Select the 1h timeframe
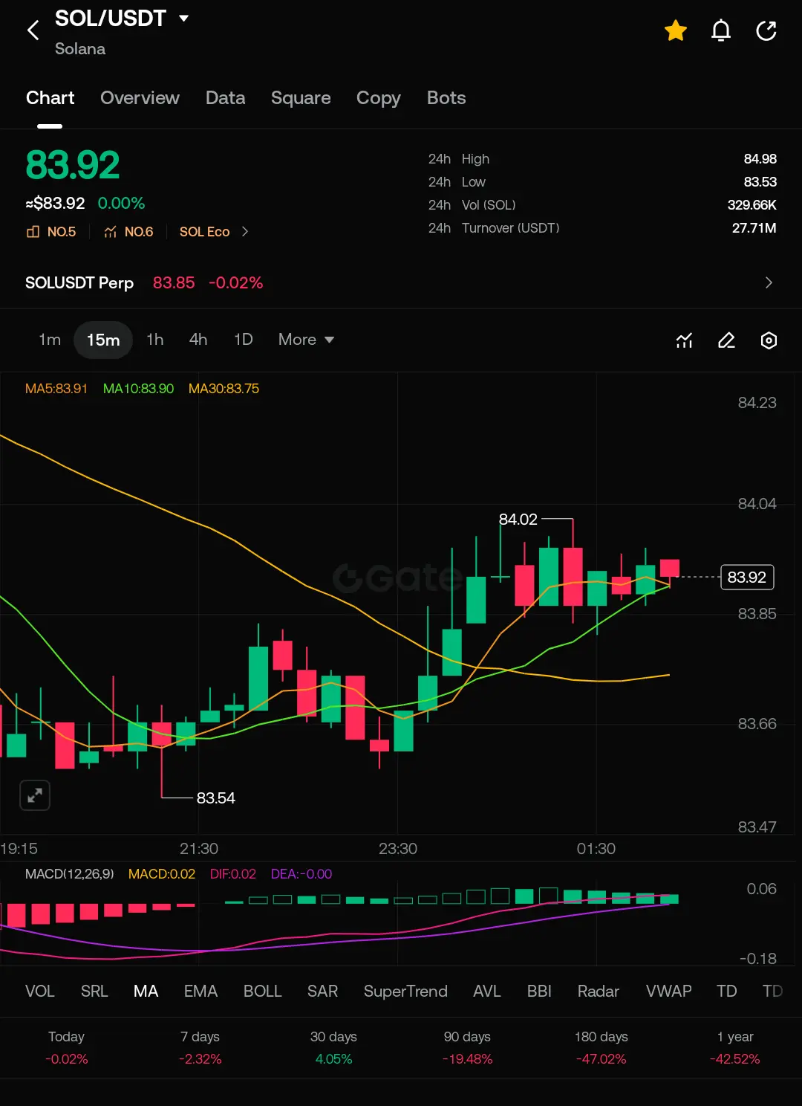 [154, 340]
